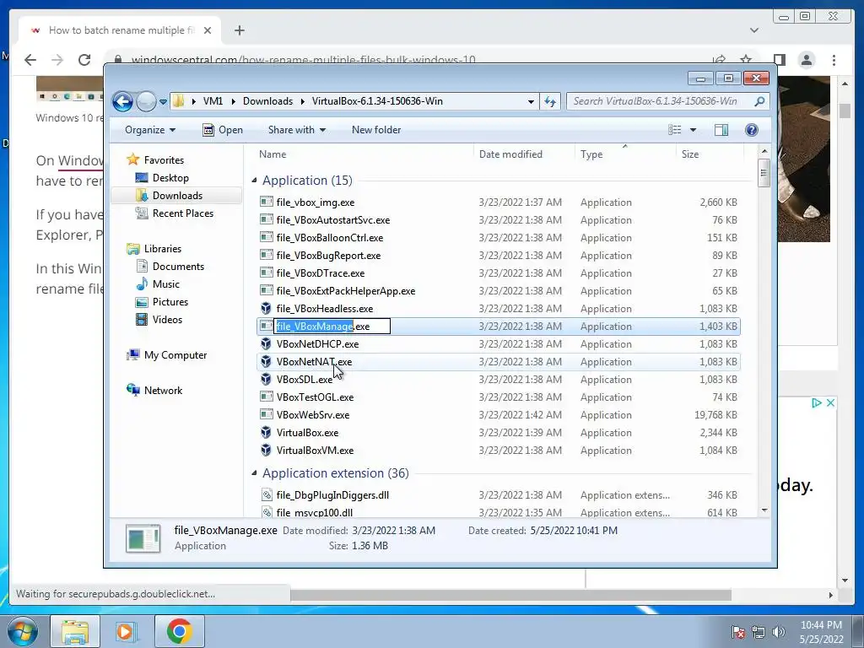Select Recent Places in the navigation pane

point(182,213)
